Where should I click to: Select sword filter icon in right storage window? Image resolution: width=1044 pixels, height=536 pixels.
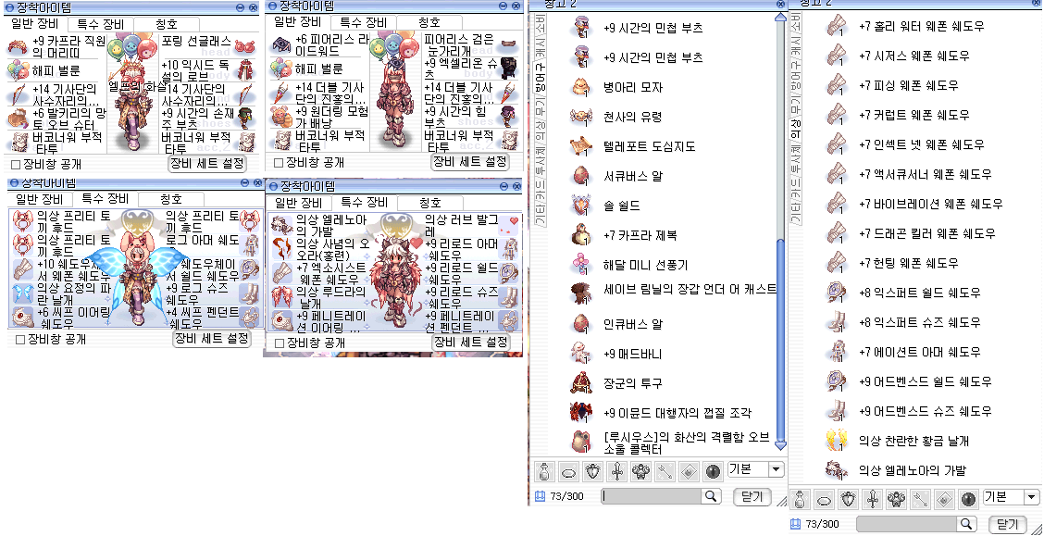(872, 498)
